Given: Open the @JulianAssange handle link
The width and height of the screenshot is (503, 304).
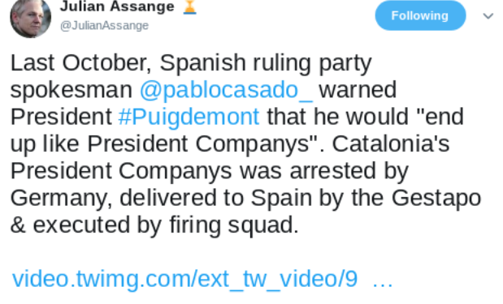Looking at the screenshot, I should pyautogui.click(x=104, y=26).
